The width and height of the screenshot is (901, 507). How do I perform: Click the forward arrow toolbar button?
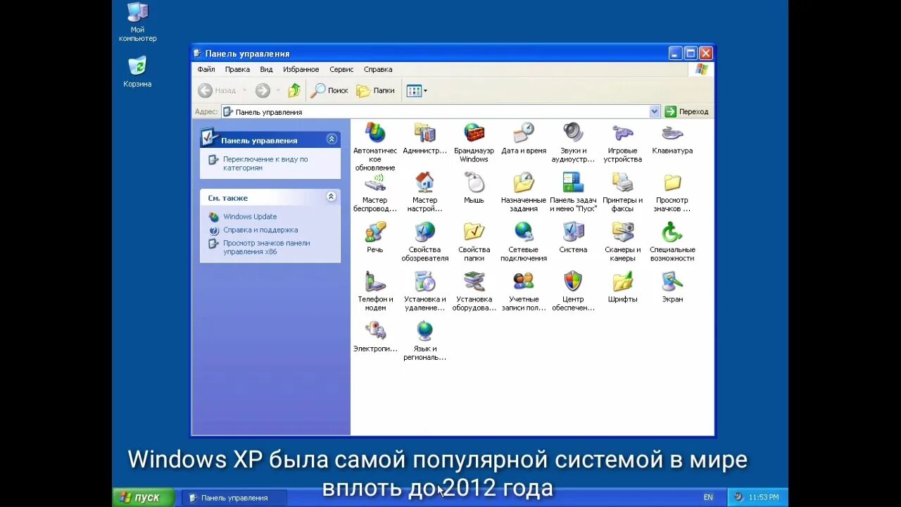pos(263,90)
